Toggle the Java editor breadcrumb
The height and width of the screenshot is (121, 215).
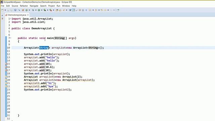(x=70, y=10)
